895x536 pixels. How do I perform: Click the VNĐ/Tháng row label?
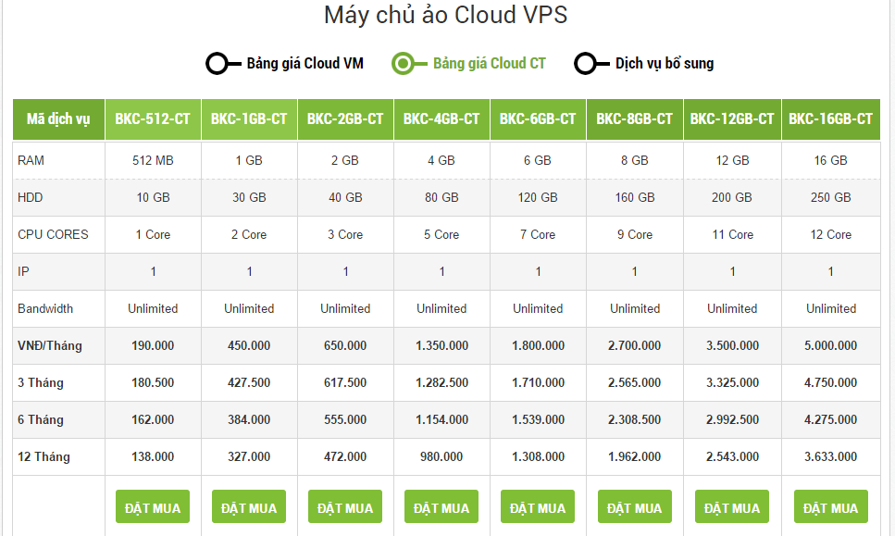pyautogui.click(x=50, y=345)
